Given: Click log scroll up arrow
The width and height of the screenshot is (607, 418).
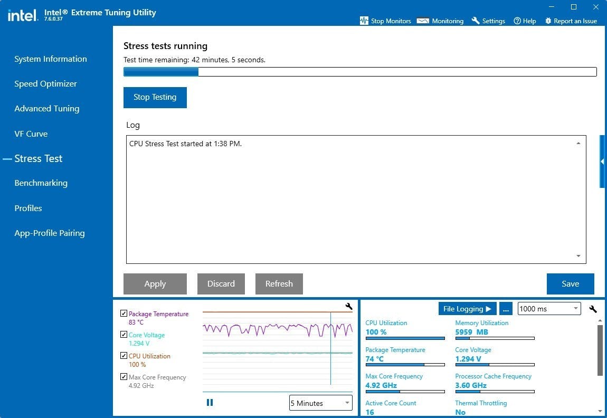Looking at the screenshot, I should [578, 143].
